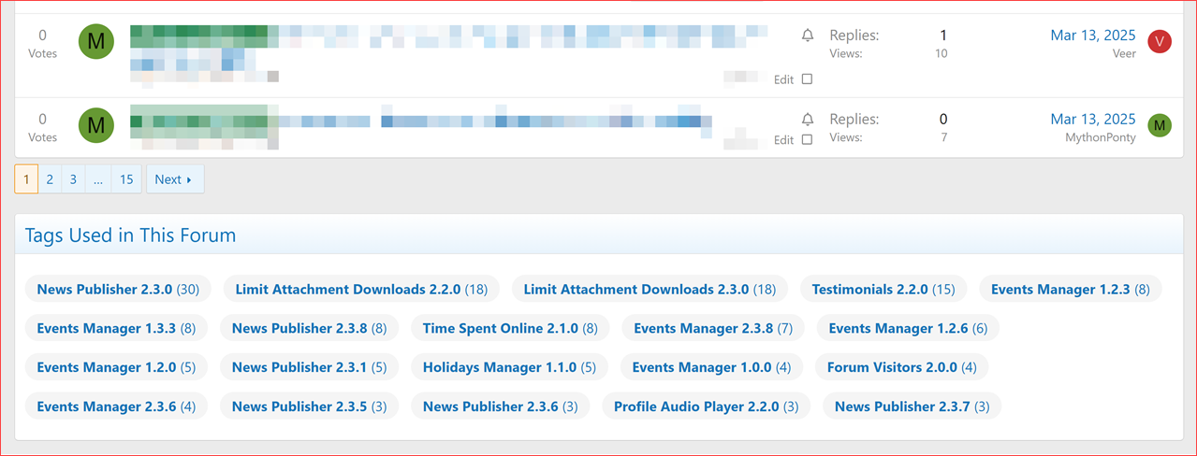Open the red V avatar of Veer
The image size is (1197, 456).
pos(1160,41)
